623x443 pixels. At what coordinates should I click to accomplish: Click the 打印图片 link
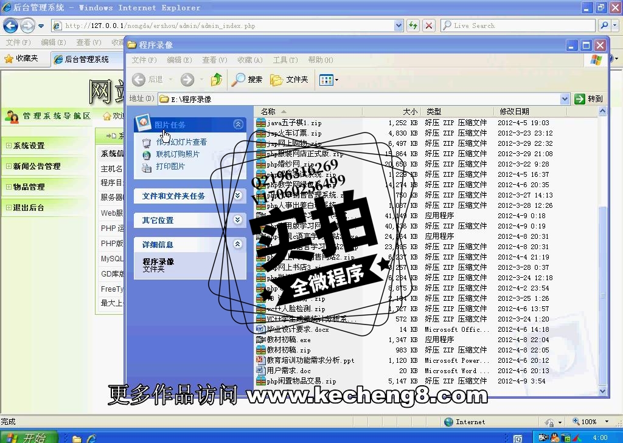point(170,167)
